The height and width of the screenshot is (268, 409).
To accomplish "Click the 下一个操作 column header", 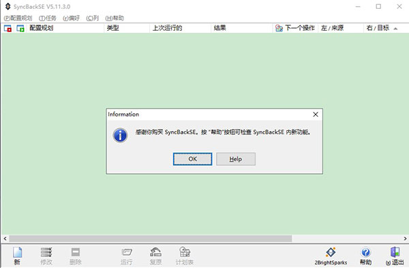I will pyautogui.click(x=295, y=28).
